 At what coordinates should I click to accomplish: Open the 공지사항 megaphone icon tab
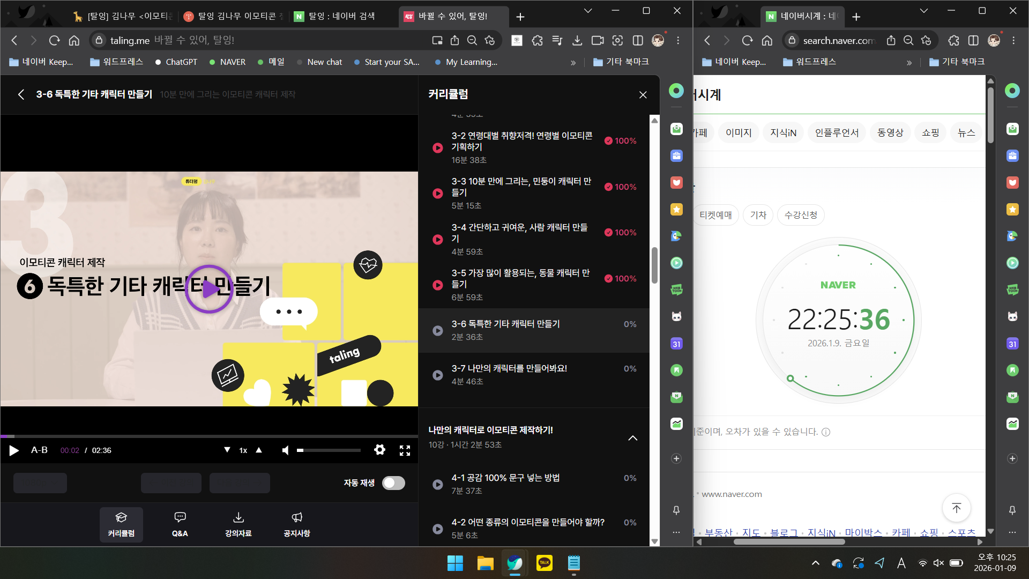coord(296,524)
